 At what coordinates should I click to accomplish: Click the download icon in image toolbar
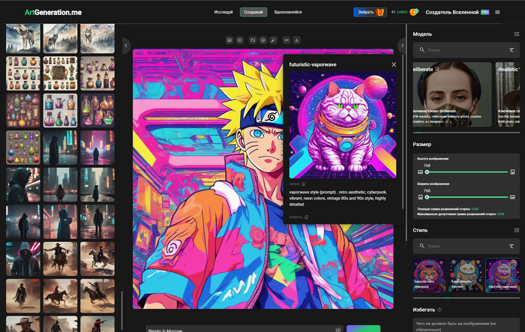coord(297,40)
